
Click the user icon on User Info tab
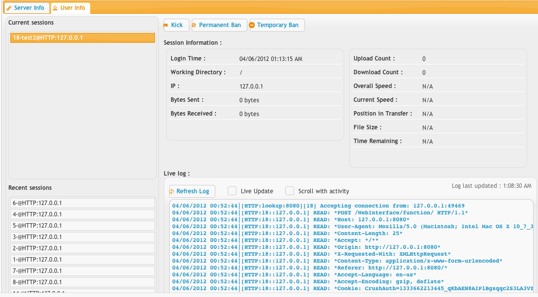tap(55, 8)
